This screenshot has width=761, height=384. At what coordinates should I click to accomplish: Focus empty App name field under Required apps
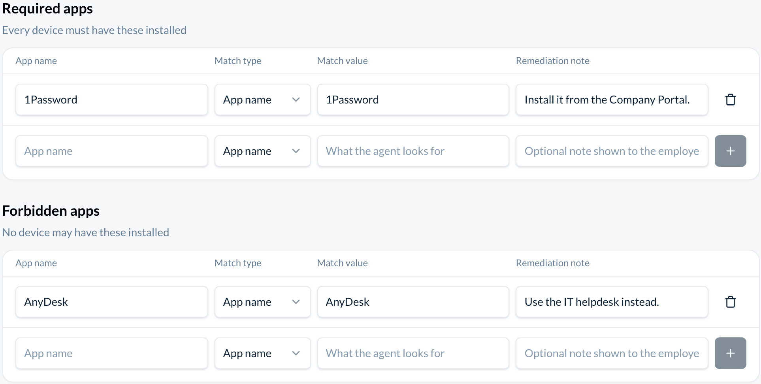112,151
